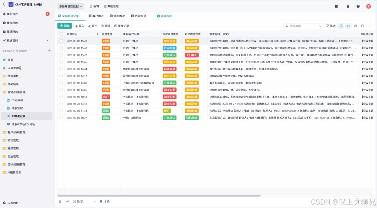Toggle the comment card display icon
Viewport: 377px width, 208px height.
click(x=341, y=26)
